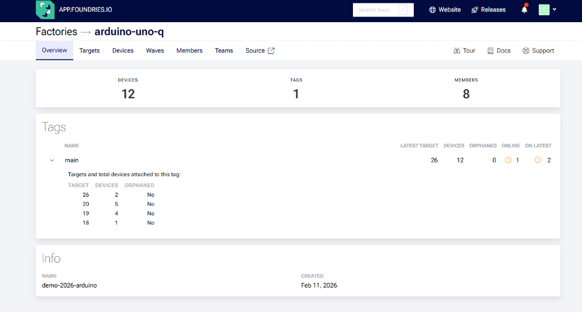Click the factory name demo-2026-arduino

[x=69, y=285]
